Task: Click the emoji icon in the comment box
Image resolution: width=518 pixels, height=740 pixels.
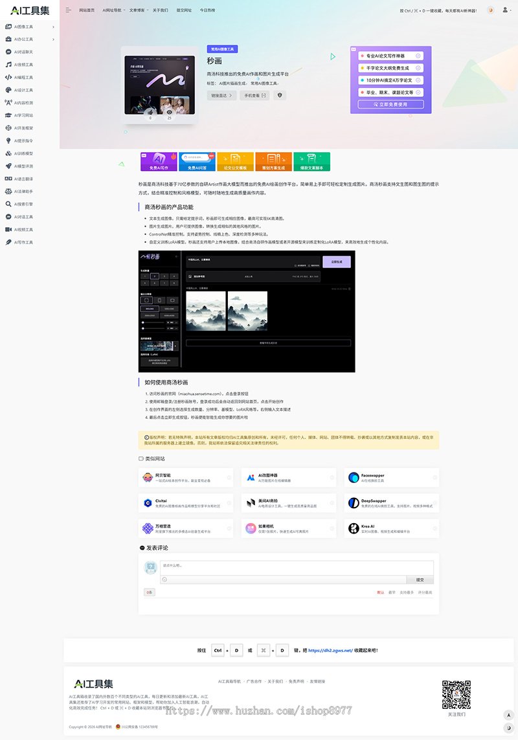Action: pyautogui.click(x=164, y=579)
